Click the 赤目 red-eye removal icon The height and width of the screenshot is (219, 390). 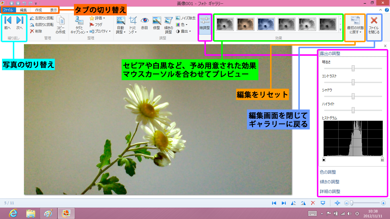(145, 23)
